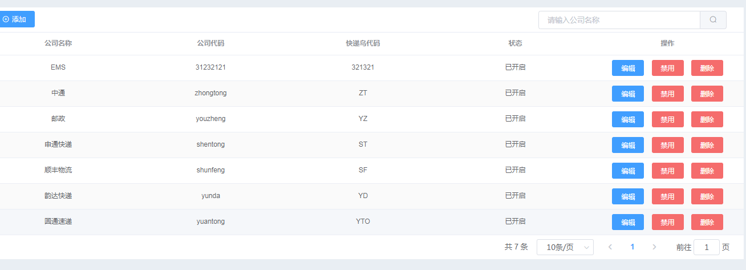Edit the 圆通速递 row
The width and height of the screenshot is (746, 270).
point(628,222)
